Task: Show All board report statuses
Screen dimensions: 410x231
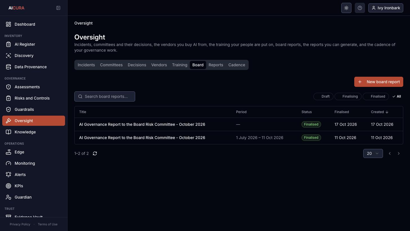Action: [x=396, y=96]
